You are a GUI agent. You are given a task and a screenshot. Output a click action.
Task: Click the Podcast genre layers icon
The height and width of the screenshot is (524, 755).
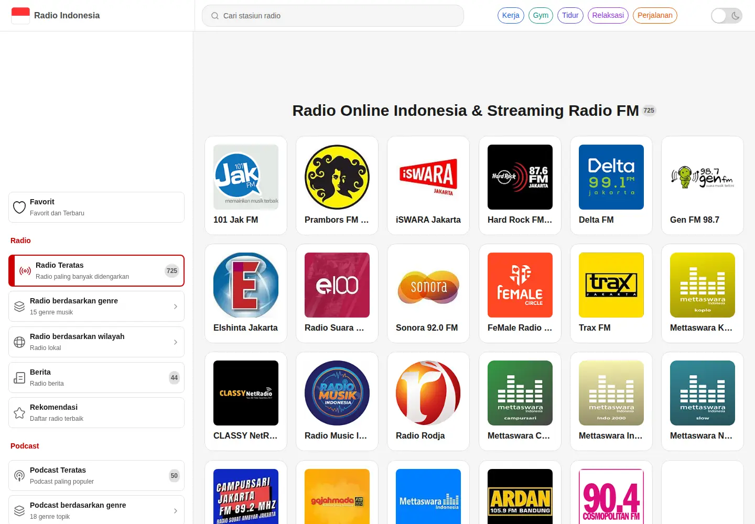pyautogui.click(x=19, y=511)
